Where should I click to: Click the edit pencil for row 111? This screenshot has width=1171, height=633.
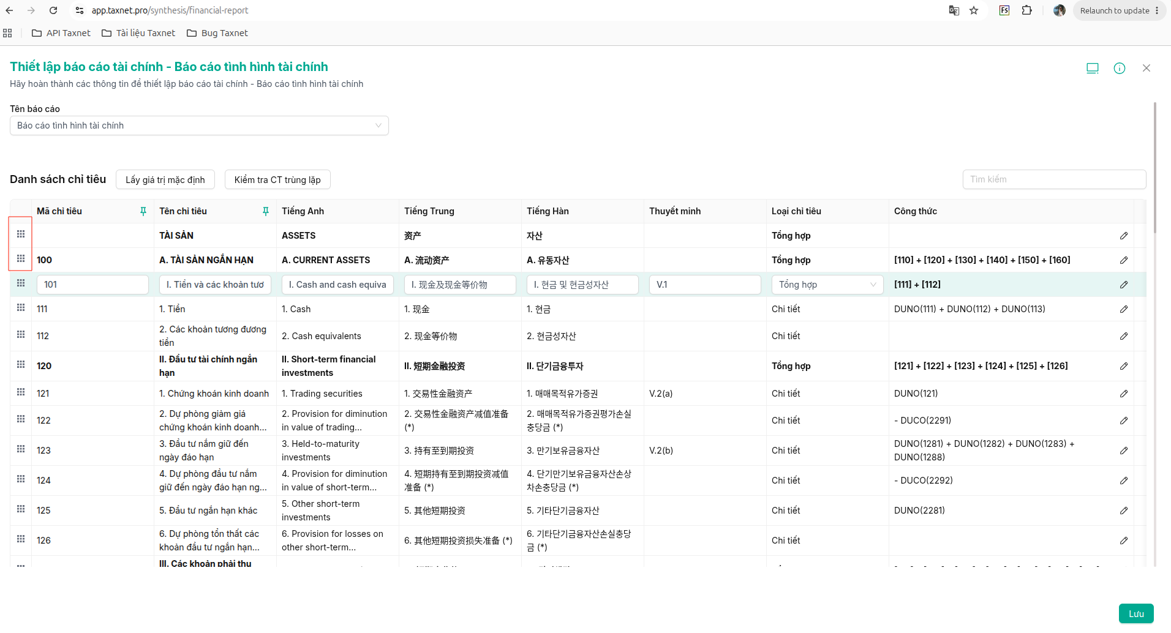(1124, 309)
